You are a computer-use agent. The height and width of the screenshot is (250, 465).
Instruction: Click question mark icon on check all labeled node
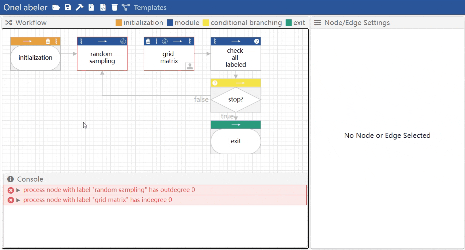(257, 41)
